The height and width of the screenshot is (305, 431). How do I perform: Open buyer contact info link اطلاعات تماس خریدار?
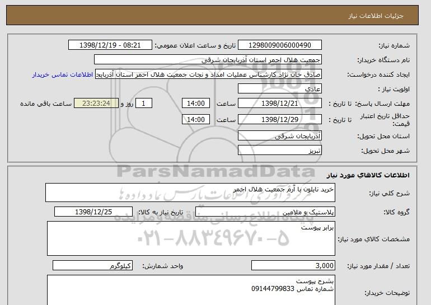[62, 75]
